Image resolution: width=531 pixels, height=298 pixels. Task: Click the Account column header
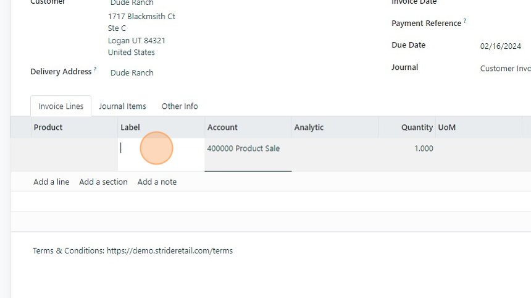coord(222,127)
